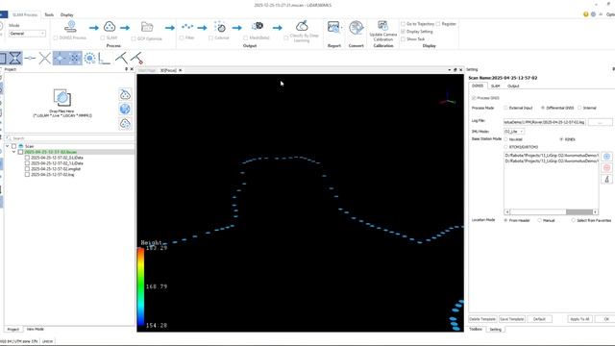Select the line with midpoint node tool
This screenshot has width=615, height=346.
(30, 58)
